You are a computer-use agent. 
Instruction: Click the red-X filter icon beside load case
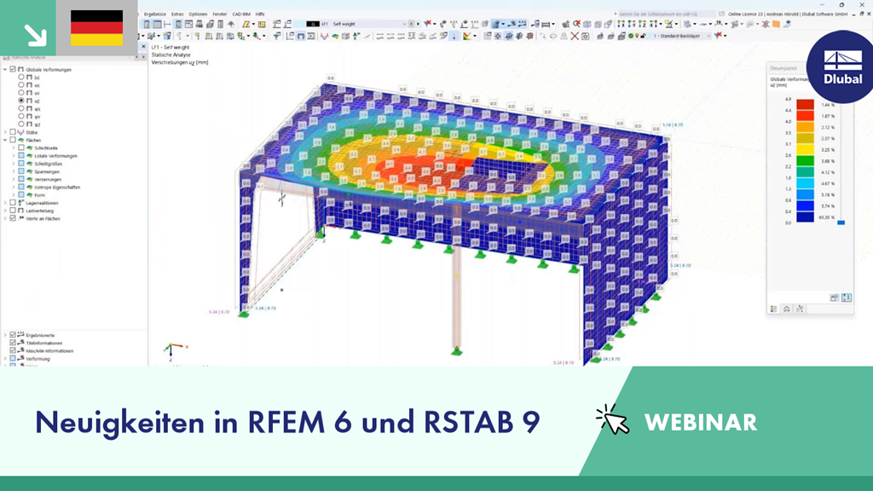[427, 24]
